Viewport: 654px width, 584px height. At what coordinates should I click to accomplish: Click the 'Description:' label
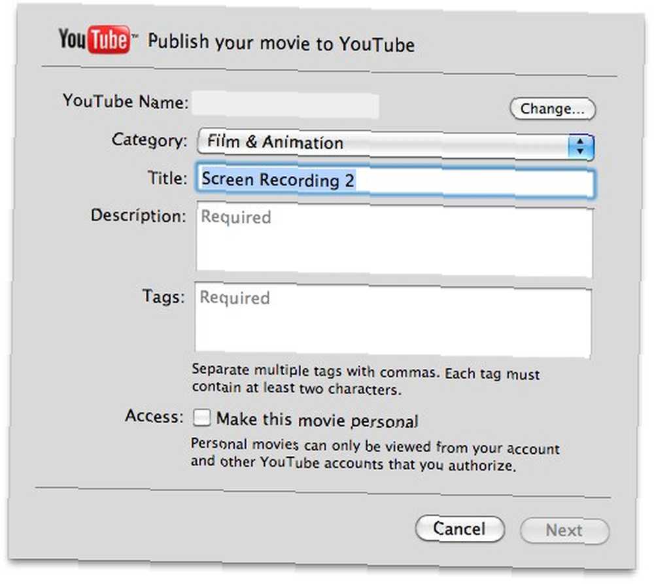pos(139,216)
